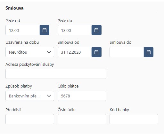Click the Smlouva do calendar icon

click(x=149, y=52)
